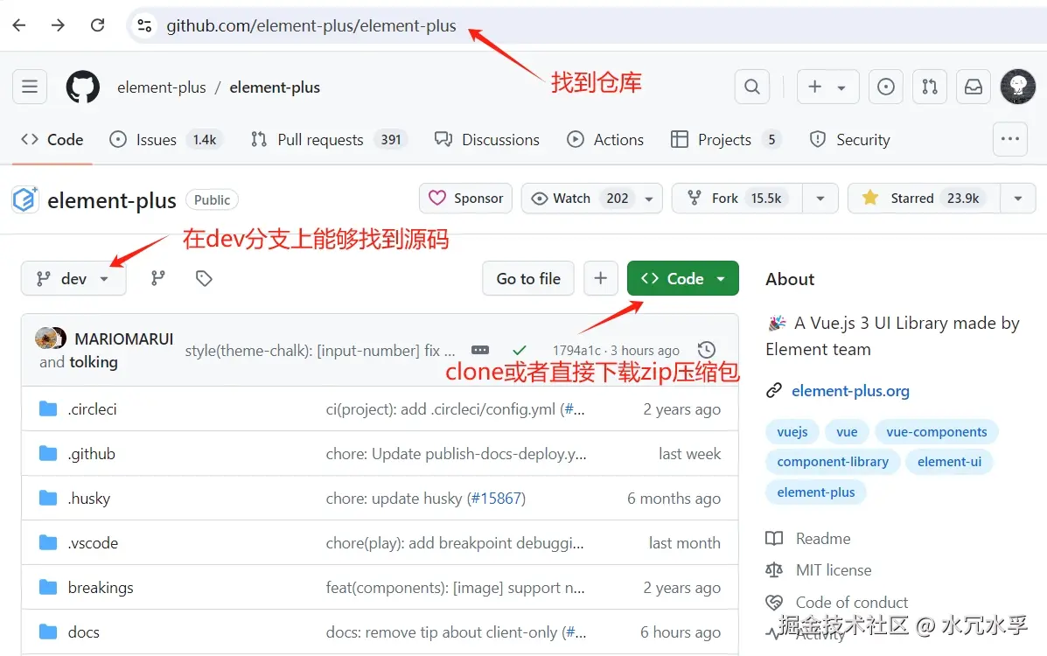Click the Go to file button
Screen dimensions: 1047x656
[x=528, y=278]
